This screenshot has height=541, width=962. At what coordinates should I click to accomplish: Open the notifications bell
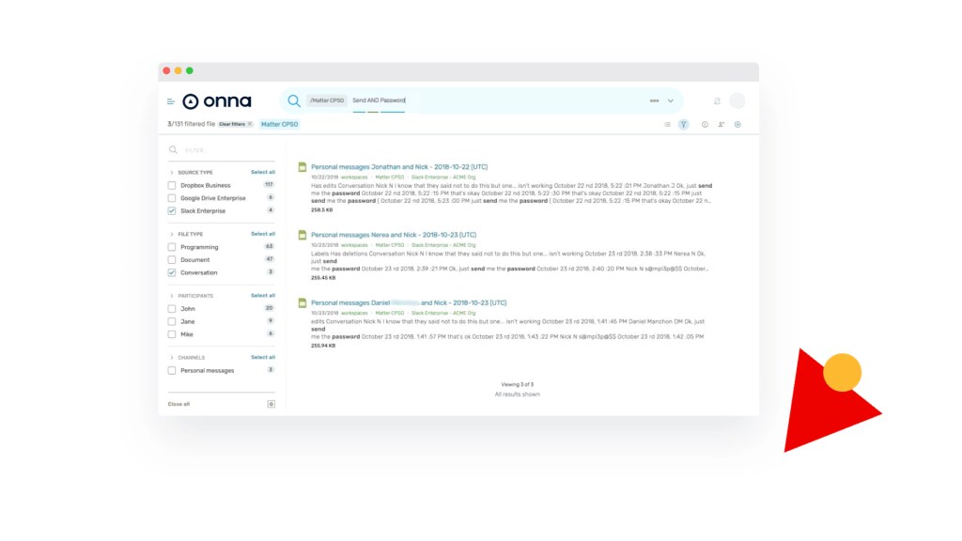pyautogui.click(x=717, y=101)
